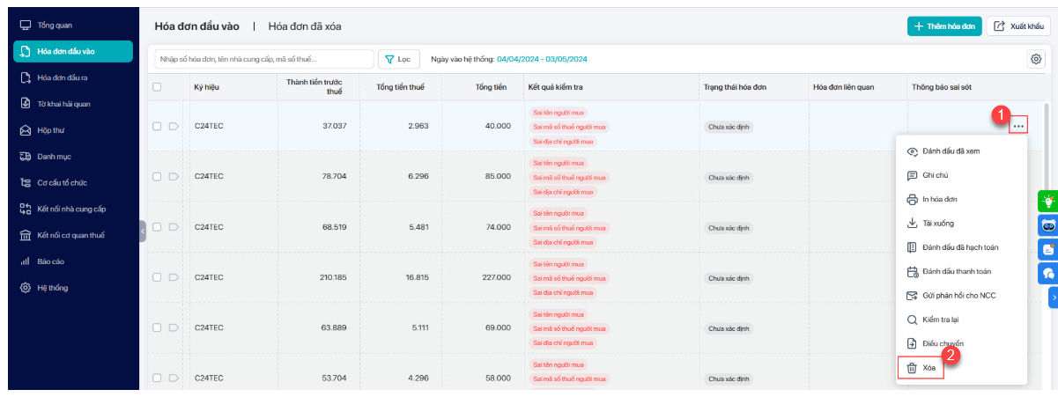This screenshot has width=1058, height=397.
Task: Collapse the left sidebar with arrow handle
Action: (143, 232)
